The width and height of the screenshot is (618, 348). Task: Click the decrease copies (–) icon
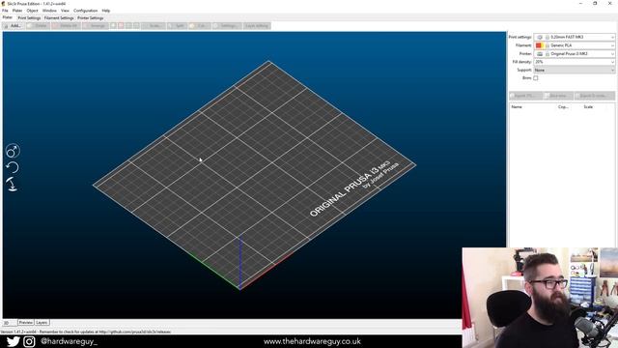click(121, 26)
